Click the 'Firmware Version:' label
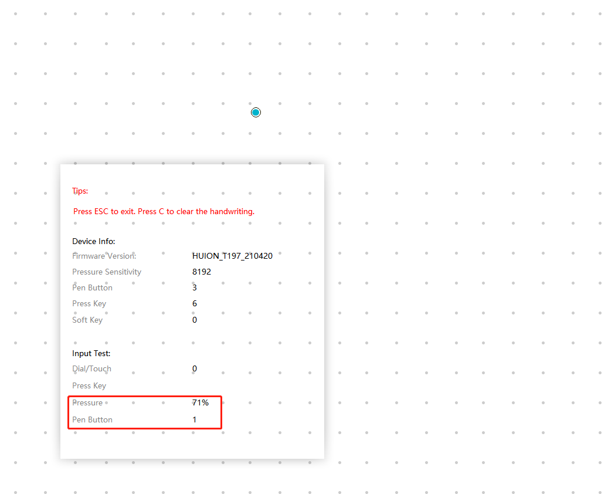The height and width of the screenshot is (494, 608). 104,256
